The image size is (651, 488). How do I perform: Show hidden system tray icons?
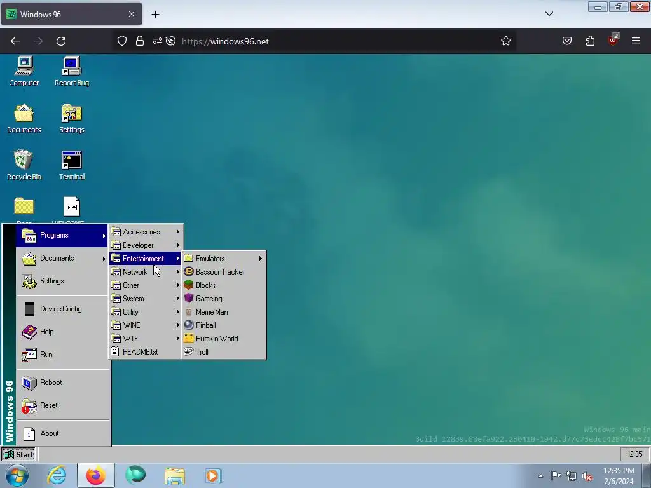click(x=540, y=476)
